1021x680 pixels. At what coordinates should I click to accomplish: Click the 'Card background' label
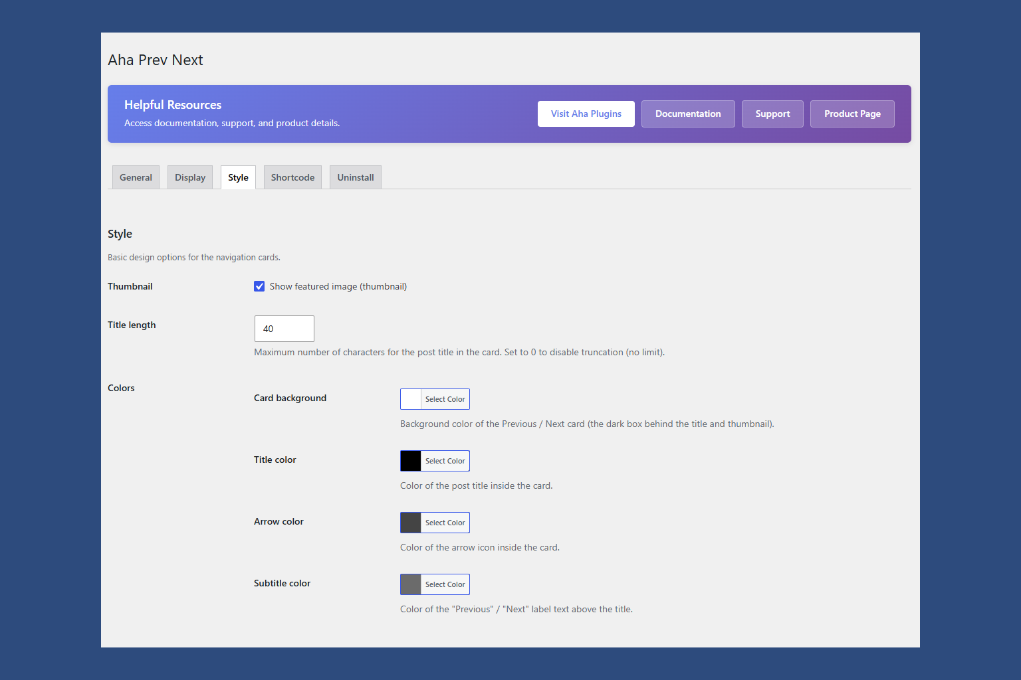[290, 398]
